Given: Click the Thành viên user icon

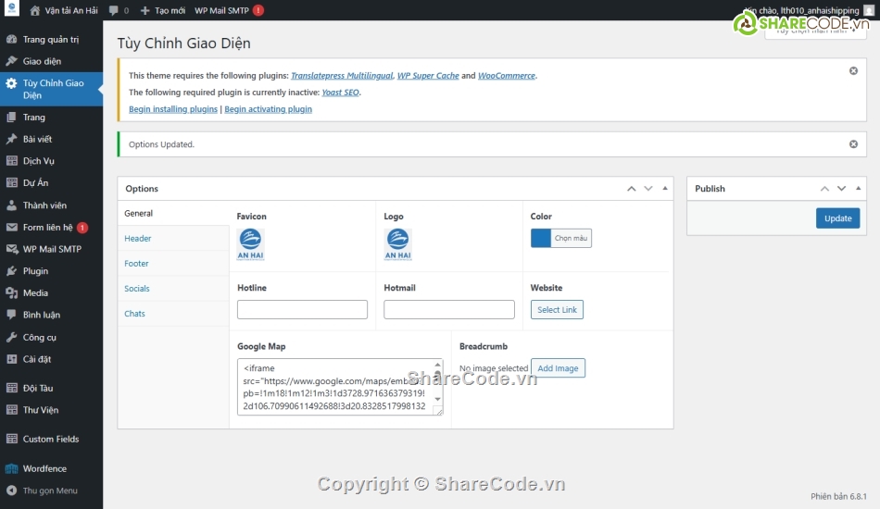Looking at the screenshot, I should click(x=11, y=205).
